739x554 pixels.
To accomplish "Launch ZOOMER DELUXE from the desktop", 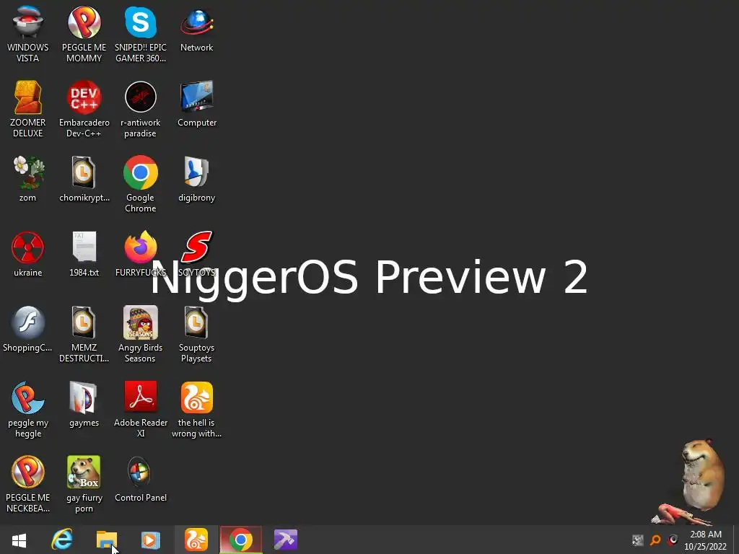I will 28,109.
